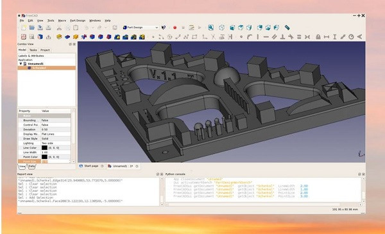Close the Report view panel
This screenshot has width=385, height=234.
click(x=162, y=174)
